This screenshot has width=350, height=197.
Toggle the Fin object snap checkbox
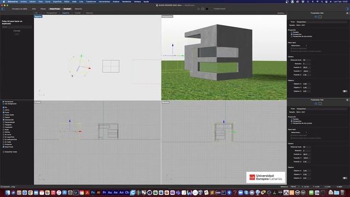(x=3, y=107)
